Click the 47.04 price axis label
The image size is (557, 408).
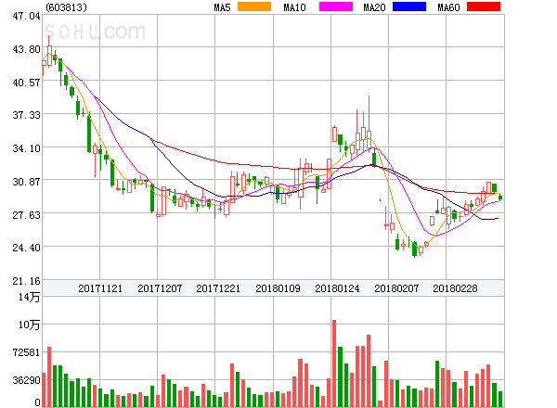tap(26, 16)
